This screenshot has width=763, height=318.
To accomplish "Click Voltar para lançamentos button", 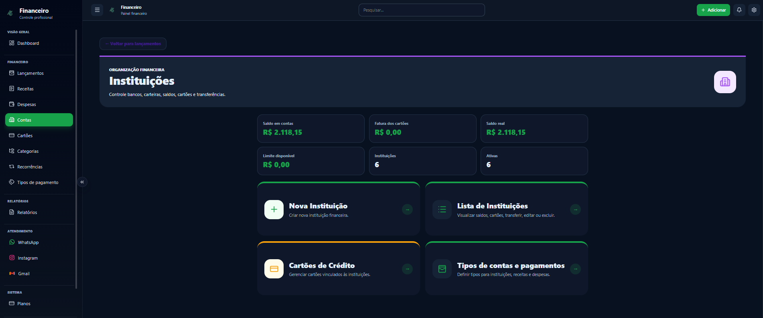I will 133,44.
